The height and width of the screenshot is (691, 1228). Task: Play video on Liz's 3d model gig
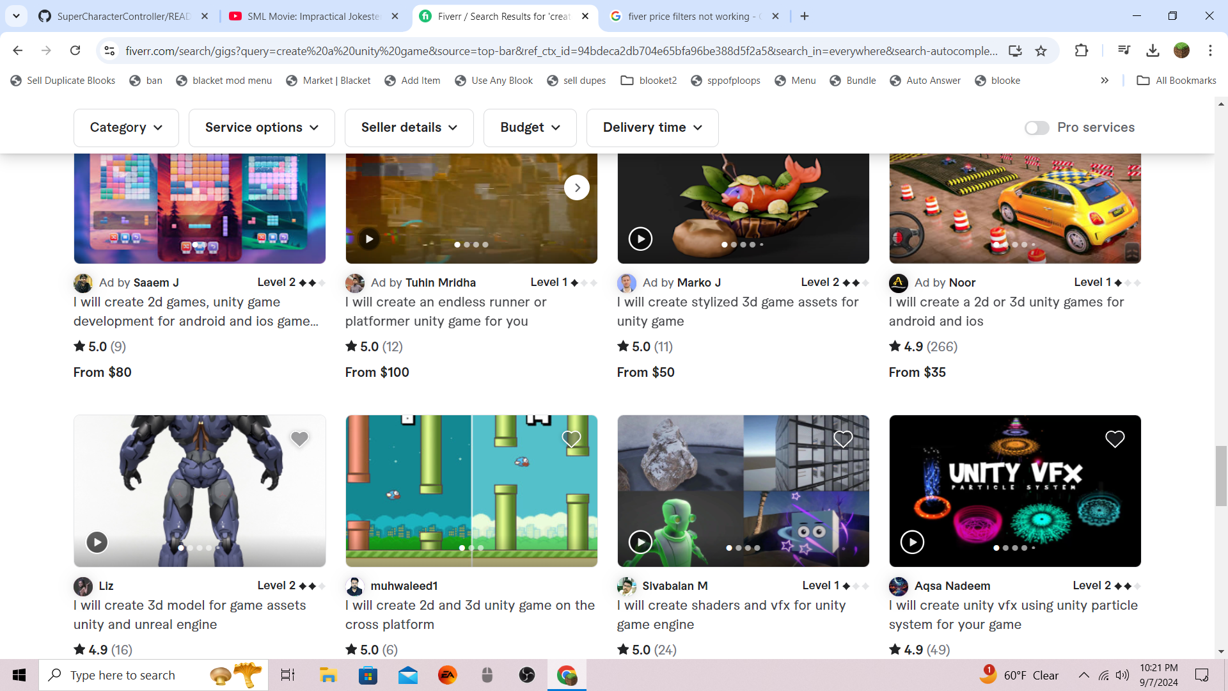[97, 542]
